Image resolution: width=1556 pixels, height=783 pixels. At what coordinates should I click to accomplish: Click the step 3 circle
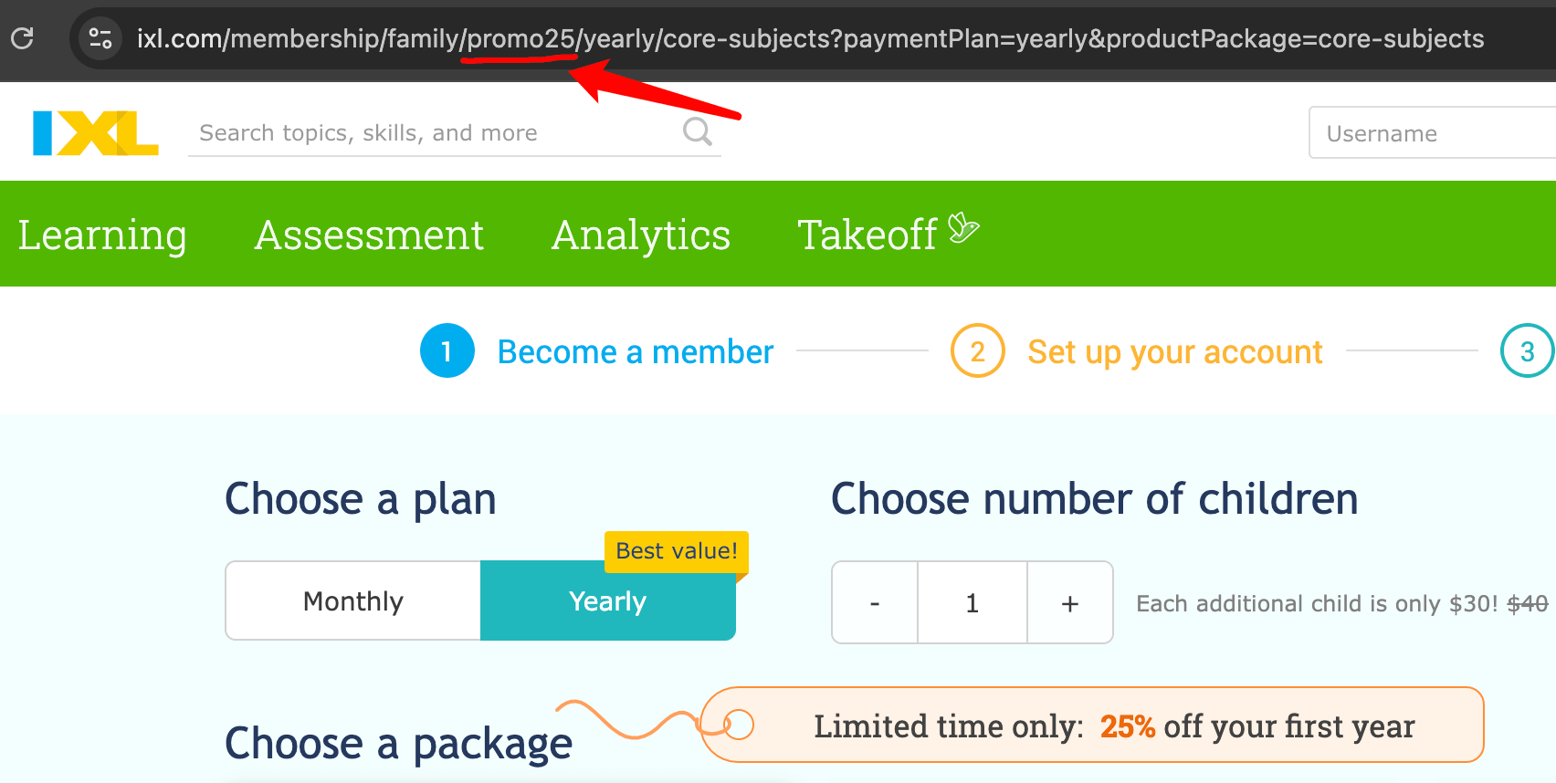click(x=1527, y=350)
